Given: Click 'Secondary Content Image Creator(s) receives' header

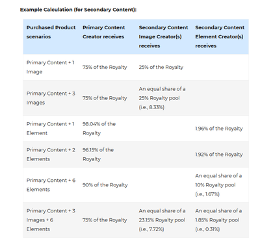Looking at the screenshot, I should tap(163, 36).
